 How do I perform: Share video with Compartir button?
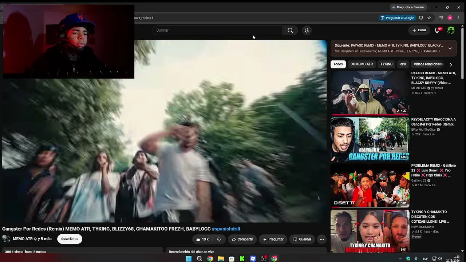(242, 239)
